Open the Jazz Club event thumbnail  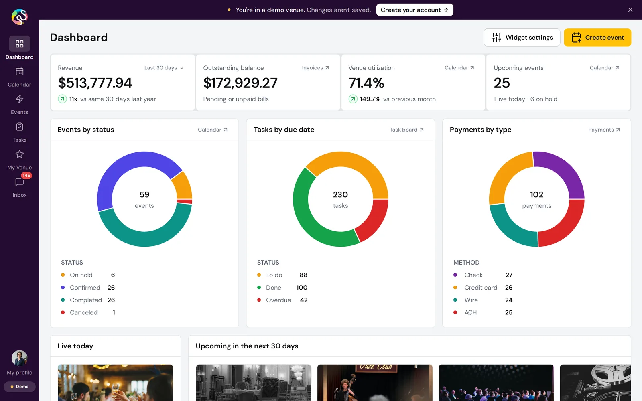coord(375,383)
